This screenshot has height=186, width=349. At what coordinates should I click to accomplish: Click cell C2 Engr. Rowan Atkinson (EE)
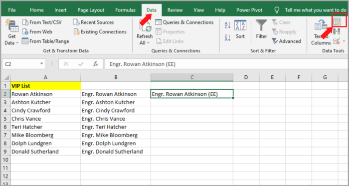[x=192, y=94]
